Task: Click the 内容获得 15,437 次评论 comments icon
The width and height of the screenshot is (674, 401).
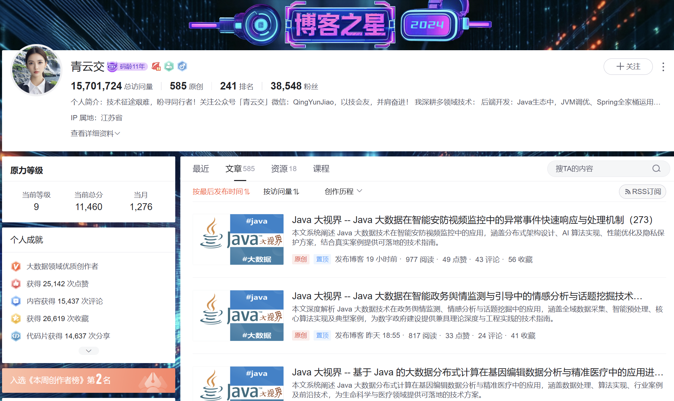Action: pos(16,301)
